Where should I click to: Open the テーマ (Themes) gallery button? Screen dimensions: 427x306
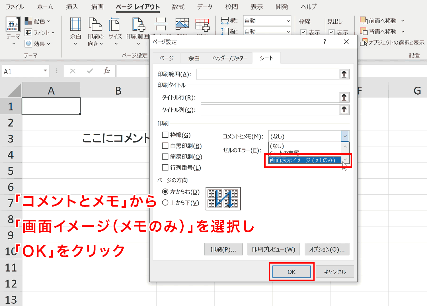tap(13, 31)
